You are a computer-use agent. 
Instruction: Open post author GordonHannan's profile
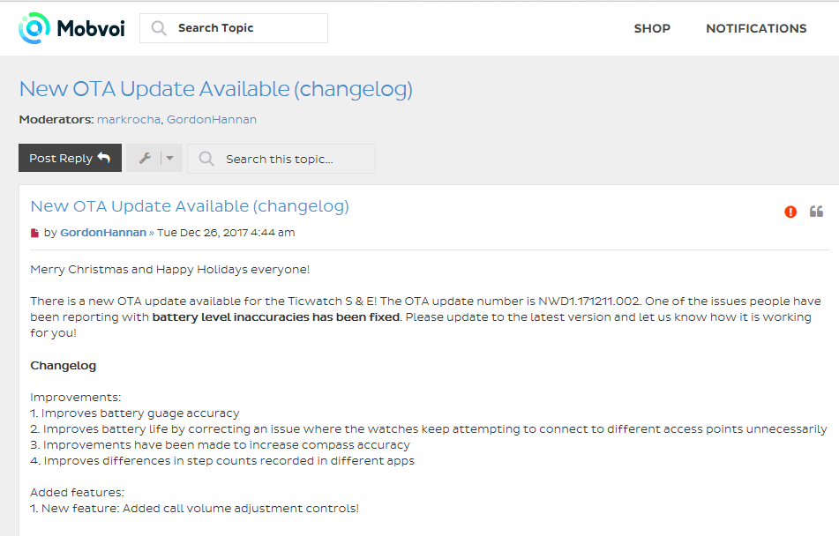pos(102,233)
